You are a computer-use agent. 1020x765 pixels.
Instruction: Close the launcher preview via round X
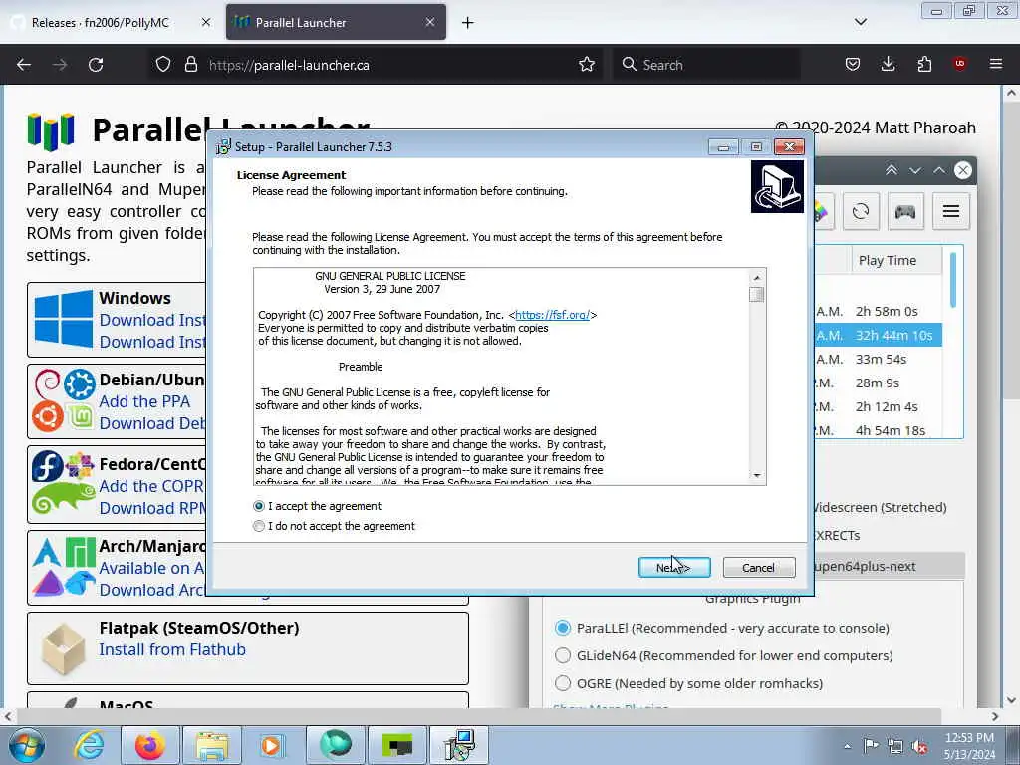963,170
